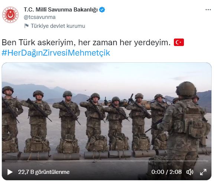Toggle video sound with the speaker icon
This screenshot has width=214, height=185.
click(x=190, y=172)
